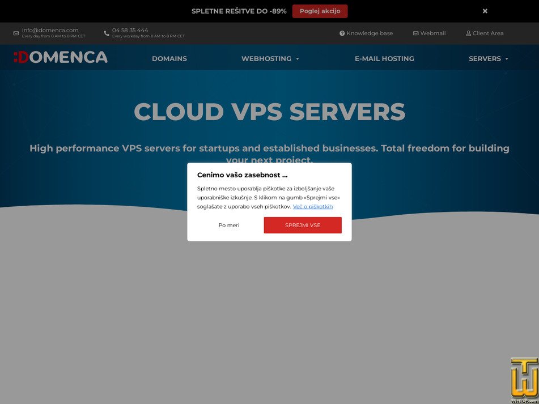Screen dimensions: 539x404
Task: Select the info@domenca.com email address
Action: click(x=50, y=29)
